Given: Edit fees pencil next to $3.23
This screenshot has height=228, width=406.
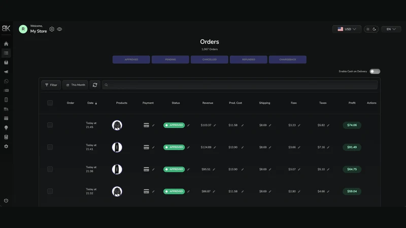Looking at the screenshot, I should (x=299, y=125).
